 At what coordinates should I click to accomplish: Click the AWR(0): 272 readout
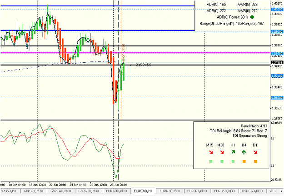coord(247,11)
